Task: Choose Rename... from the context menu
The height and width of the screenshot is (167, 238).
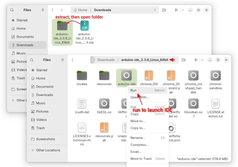Action: pyautogui.click(x=147, y=138)
